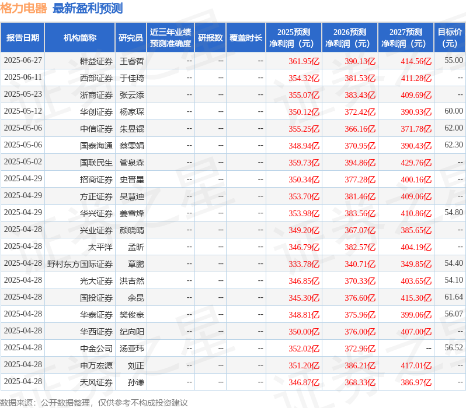Click the 2027预测净利润 column header
The image size is (466, 408).
406,38
